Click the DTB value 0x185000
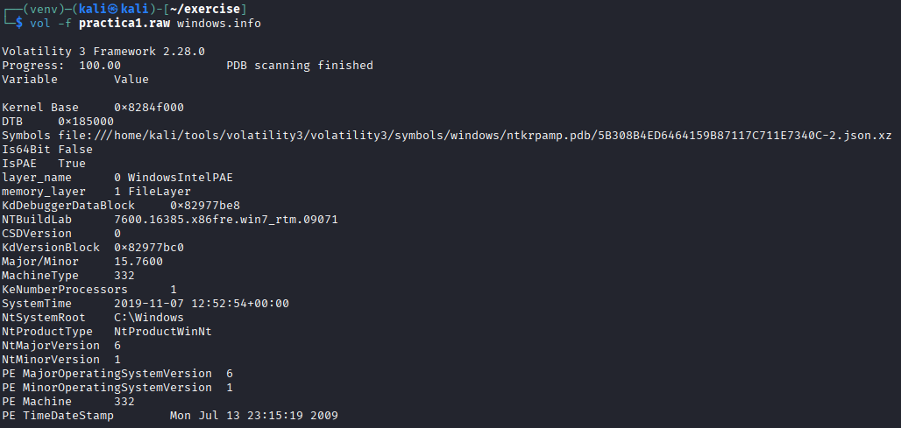The height and width of the screenshot is (428, 901). click(86, 122)
